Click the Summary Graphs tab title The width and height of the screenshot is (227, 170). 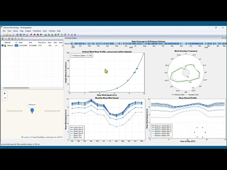tap(71, 38)
